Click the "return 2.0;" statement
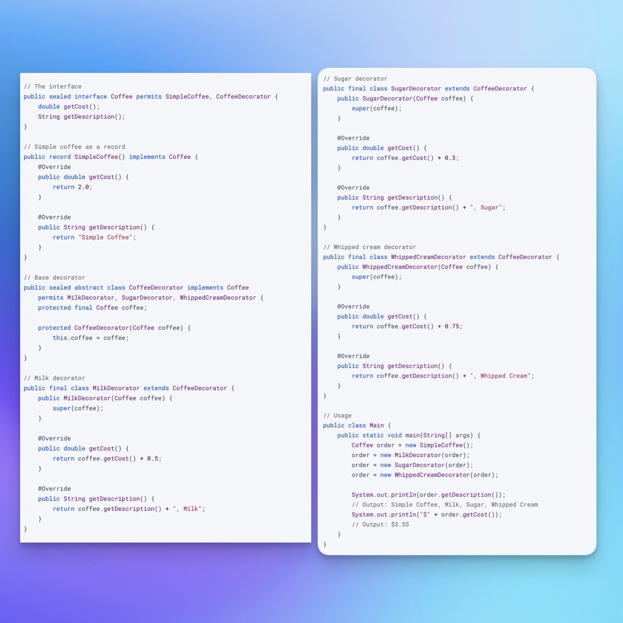The image size is (623, 623). tap(72, 187)
